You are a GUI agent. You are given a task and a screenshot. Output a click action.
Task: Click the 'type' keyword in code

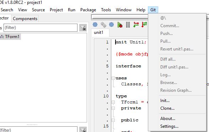coord(121,96)
